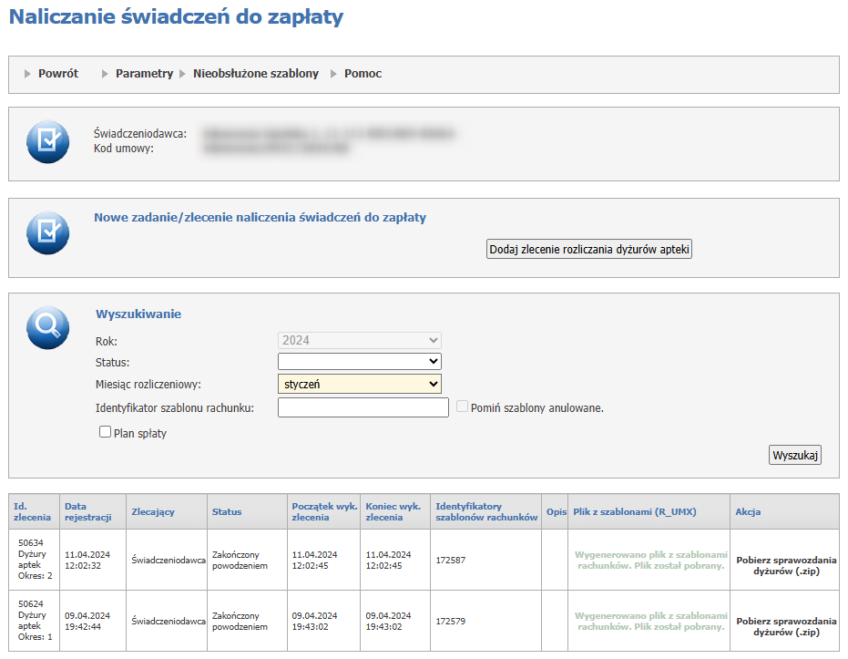Expand the Miesiąc rozliczeniowy dropdown
Image resolution: width=848 pixels, height=659 pixels.
[359, 385]
